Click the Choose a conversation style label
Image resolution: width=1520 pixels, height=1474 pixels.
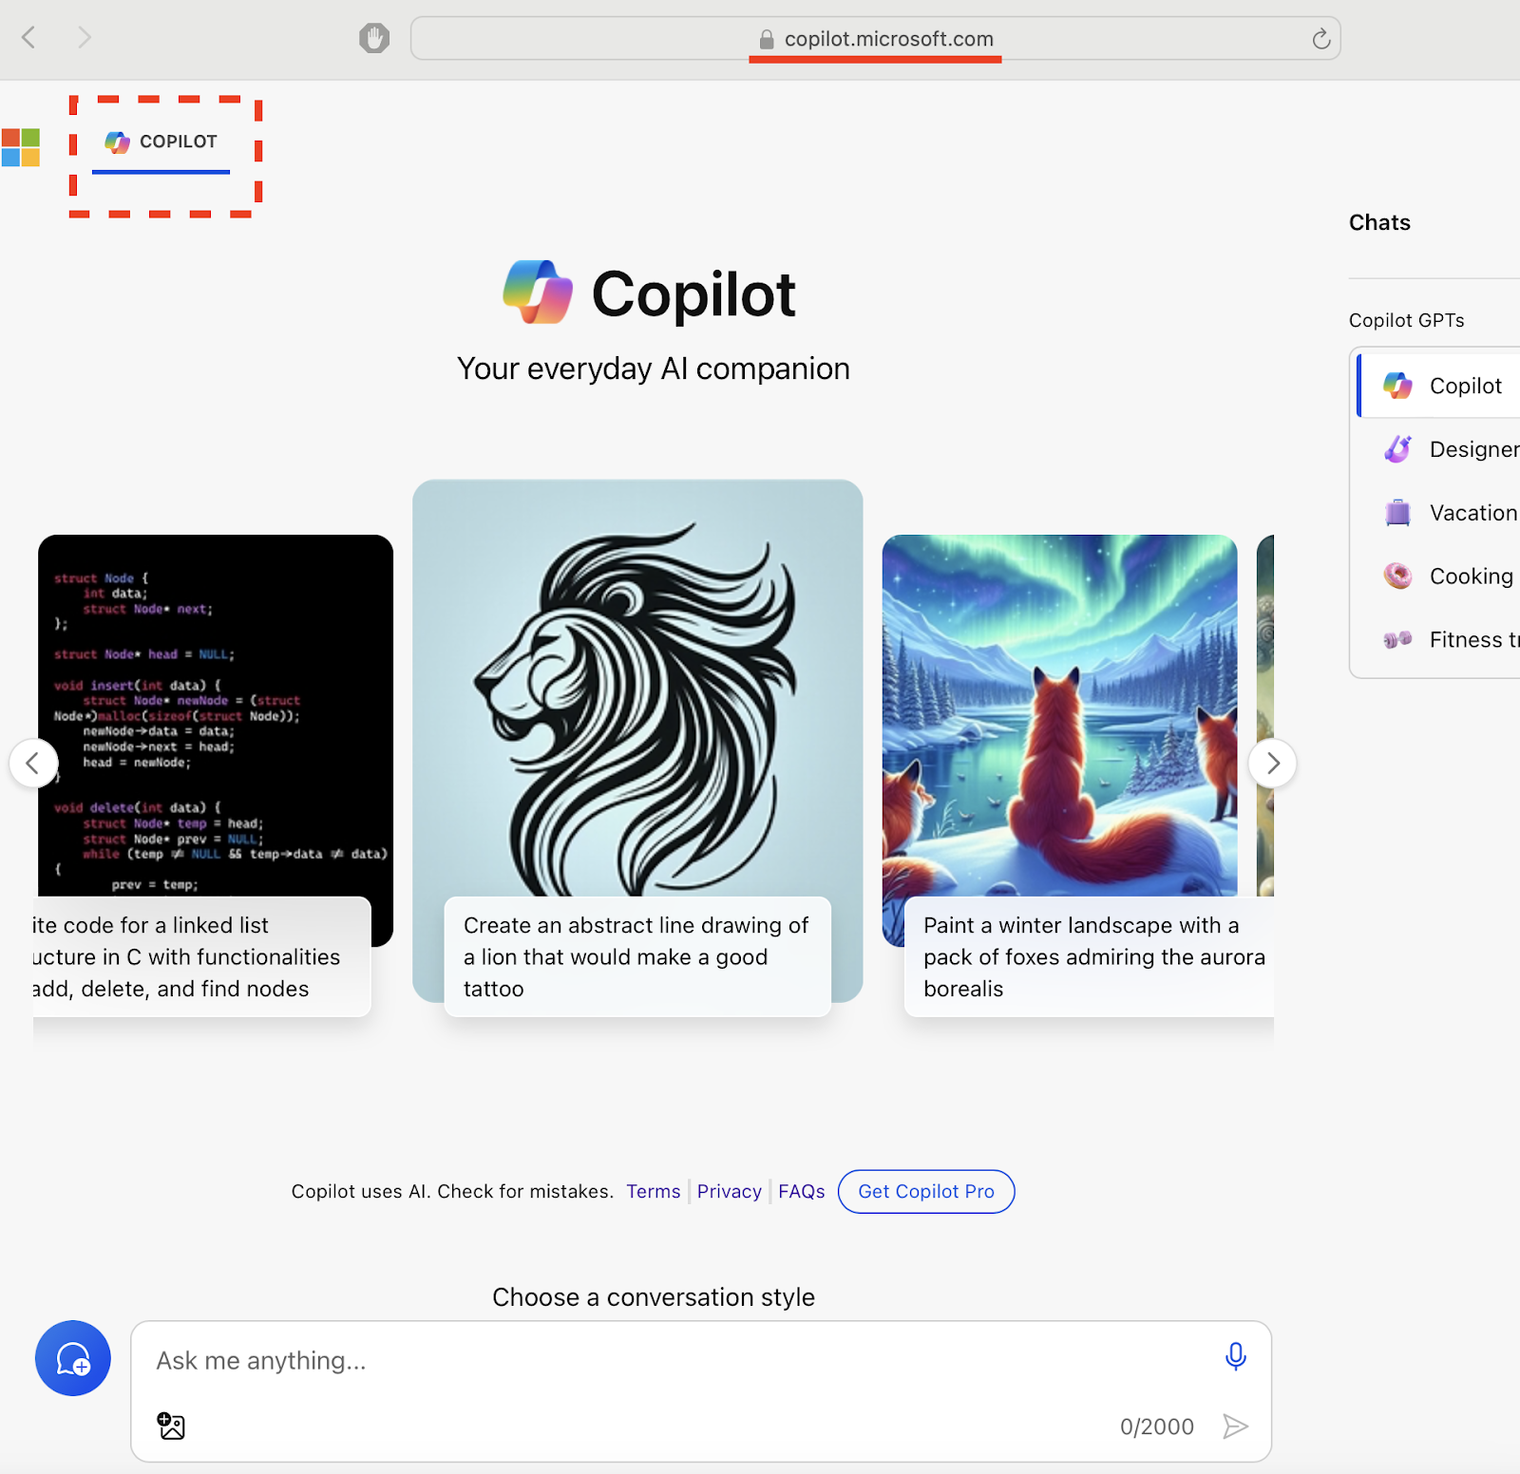[654, 1297]
